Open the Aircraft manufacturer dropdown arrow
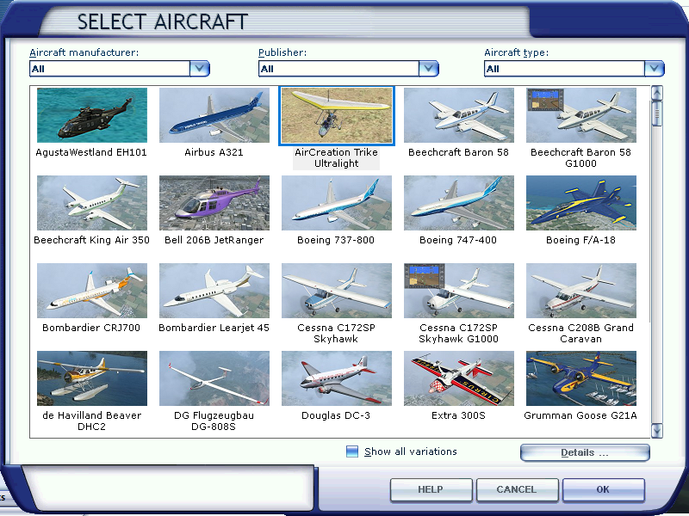The image size is (689, 516). 200,69
